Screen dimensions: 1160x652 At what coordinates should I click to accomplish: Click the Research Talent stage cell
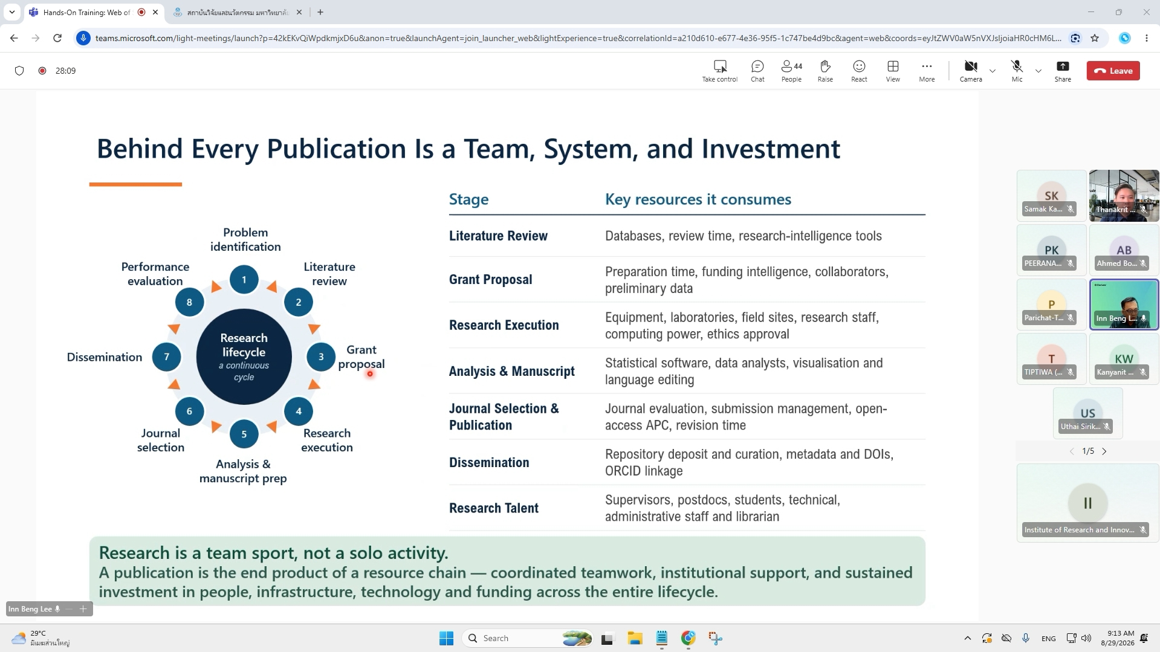(x=493, y=508)
